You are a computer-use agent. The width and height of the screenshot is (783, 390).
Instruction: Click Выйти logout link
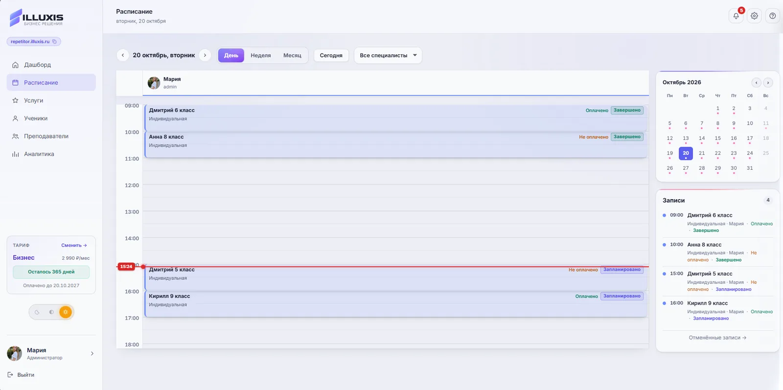click(21, 375)
